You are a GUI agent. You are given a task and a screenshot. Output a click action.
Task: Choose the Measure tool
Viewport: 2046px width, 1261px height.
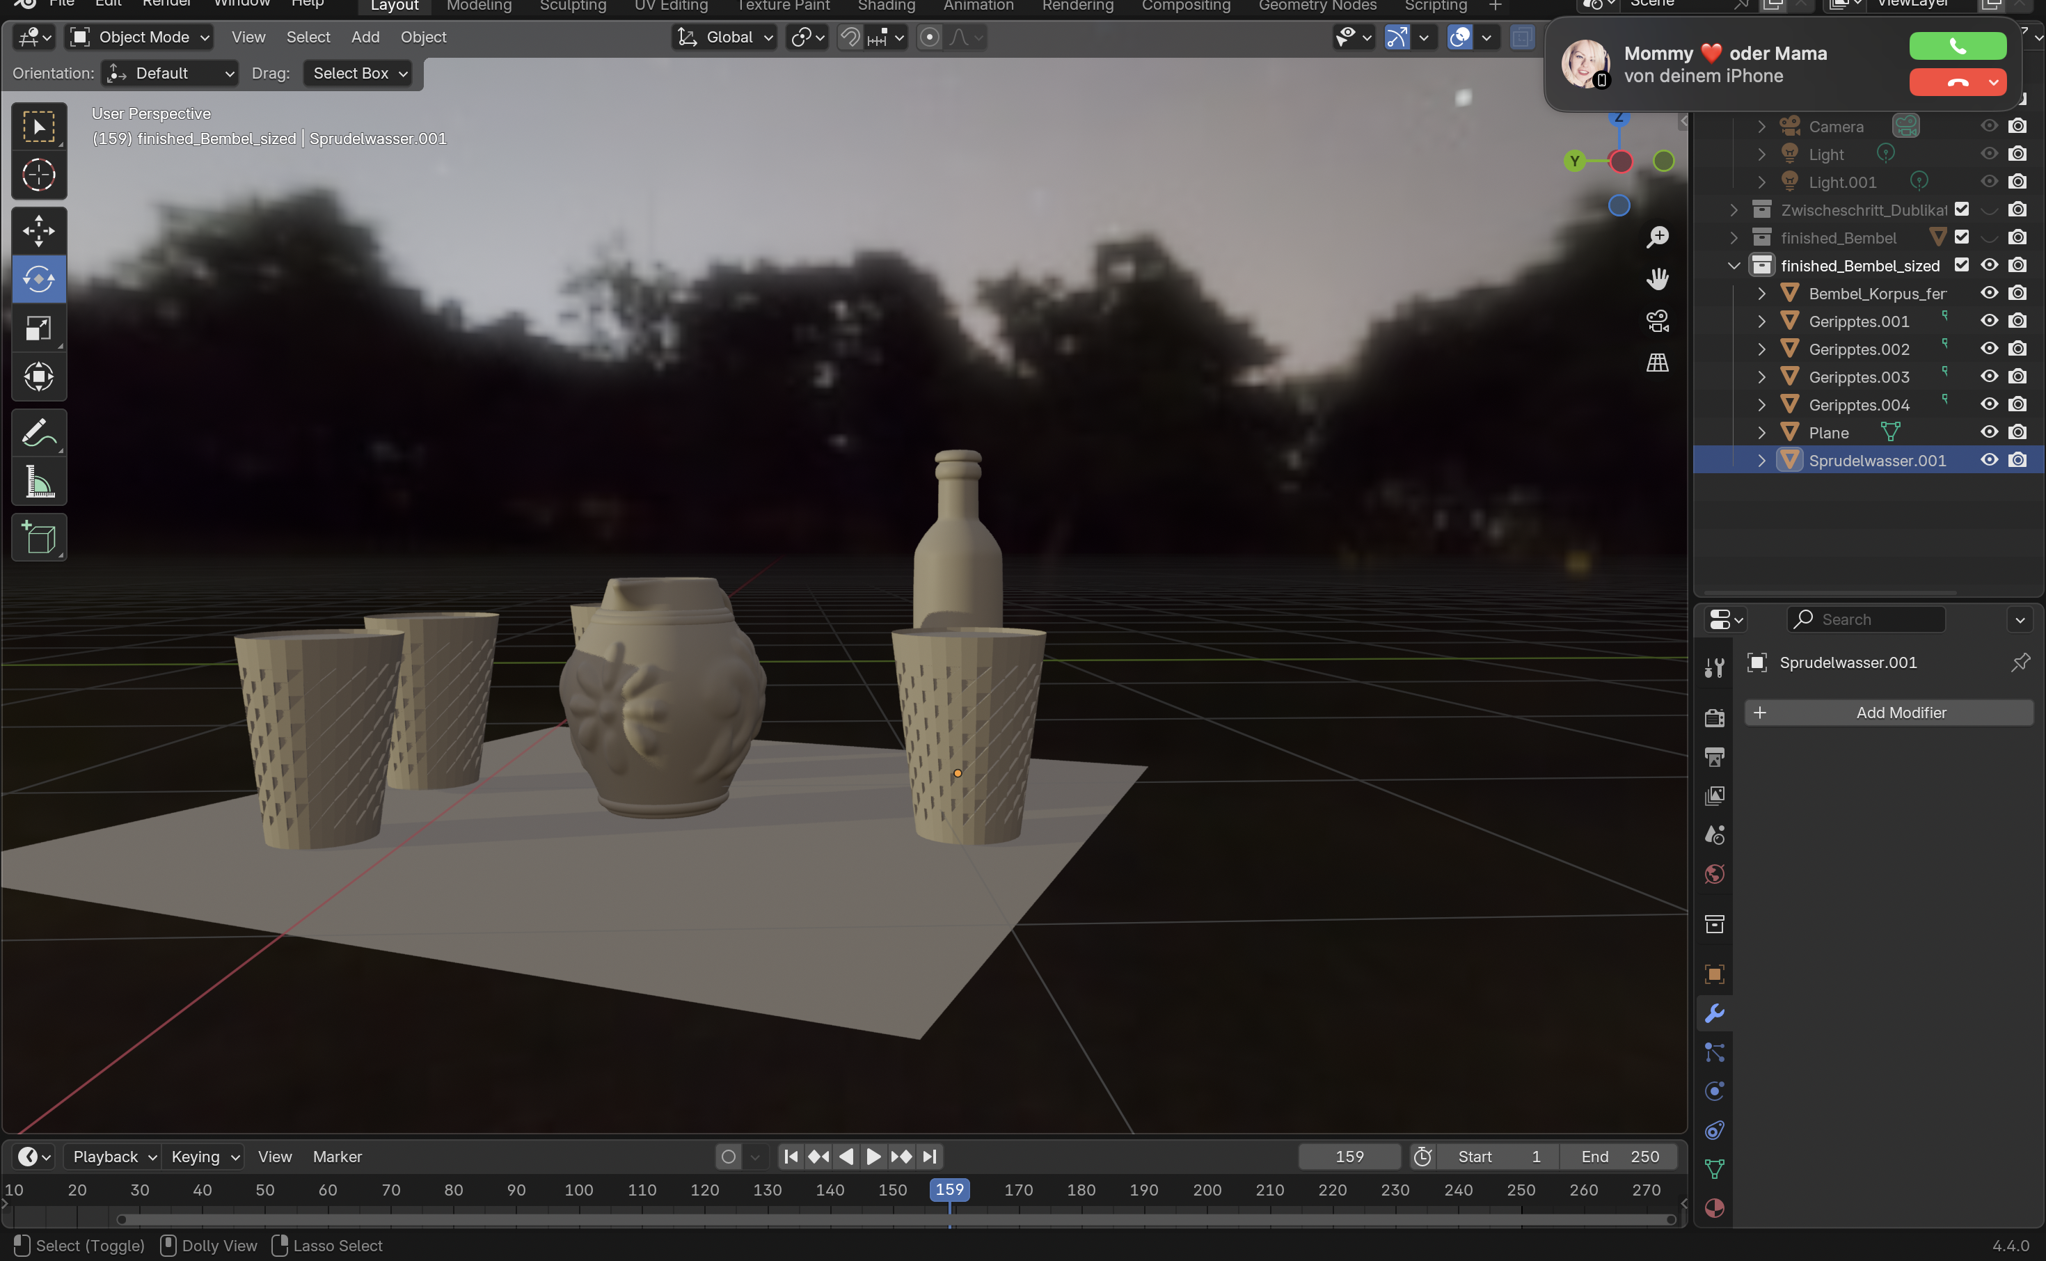point(38,482)
